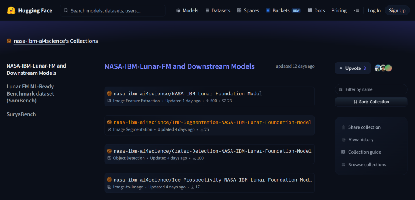Click the nasa-ibm-ai4science organization link
Viewport: 415px width, 200px height.
coord(39,41)
